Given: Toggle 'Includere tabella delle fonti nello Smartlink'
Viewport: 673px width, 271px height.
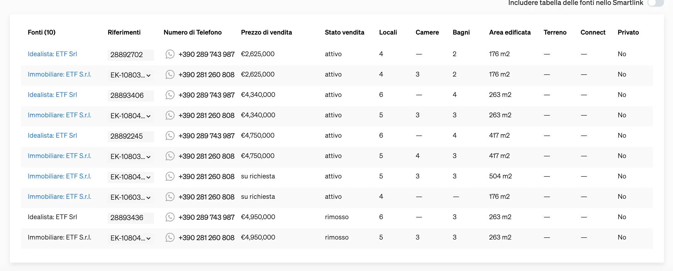Looking at the screenshot, I should 655,3.
